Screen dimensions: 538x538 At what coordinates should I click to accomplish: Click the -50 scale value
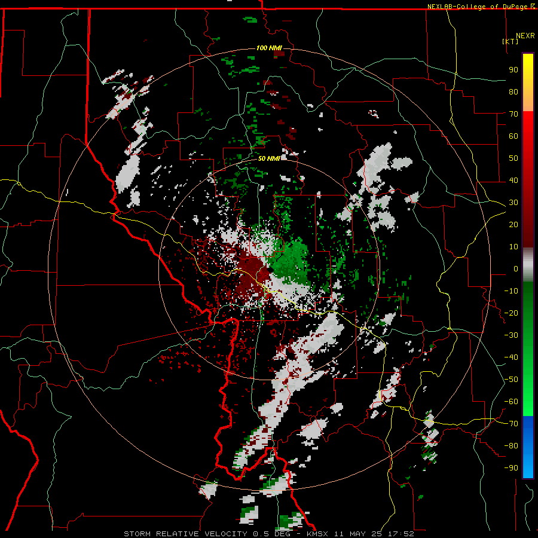(511, 380)
